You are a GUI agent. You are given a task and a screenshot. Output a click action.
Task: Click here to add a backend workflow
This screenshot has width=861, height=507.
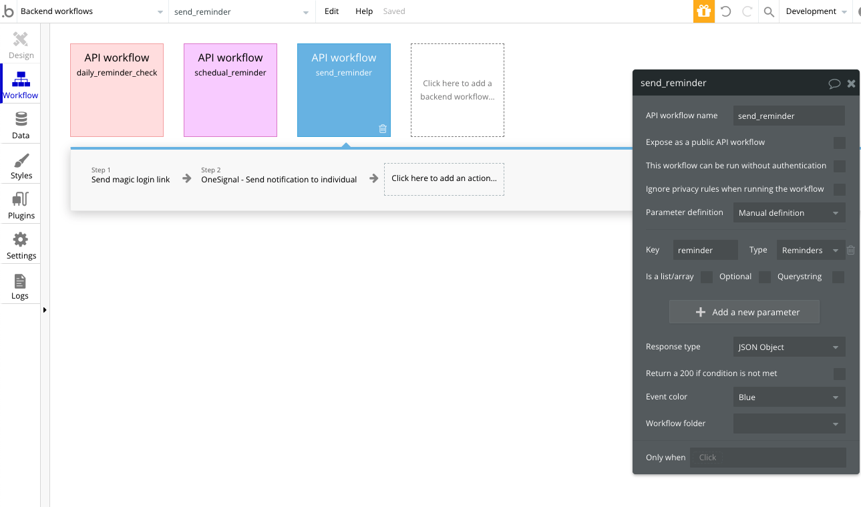coord(458,90)
